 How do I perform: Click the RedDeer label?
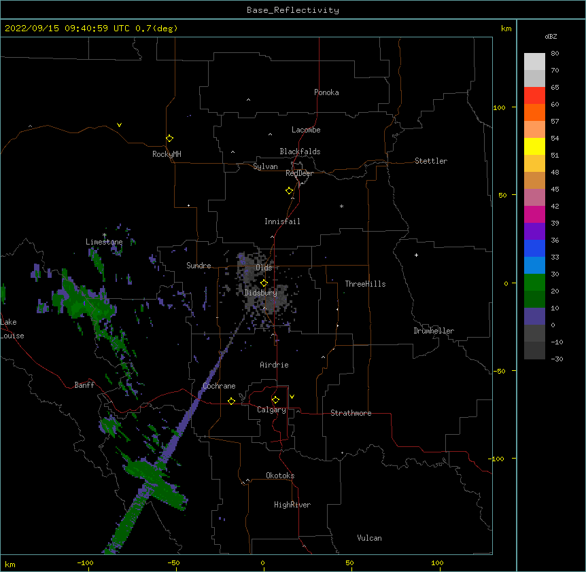coord(299,173)
